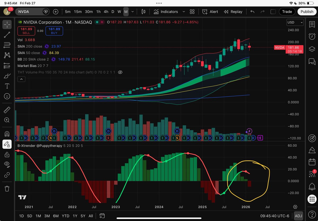Open the Trade panel button
The width and height of the screenshot is (318, 221).
coord(287,12)
